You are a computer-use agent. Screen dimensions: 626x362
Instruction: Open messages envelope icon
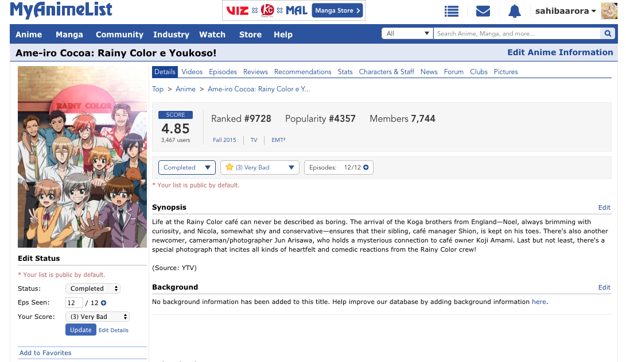(x=483, y=11)
